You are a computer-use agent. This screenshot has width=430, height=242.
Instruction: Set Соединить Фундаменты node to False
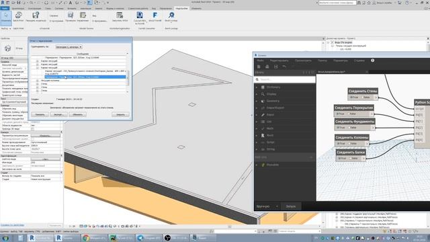pyautogui.click(x=352, y=128)
